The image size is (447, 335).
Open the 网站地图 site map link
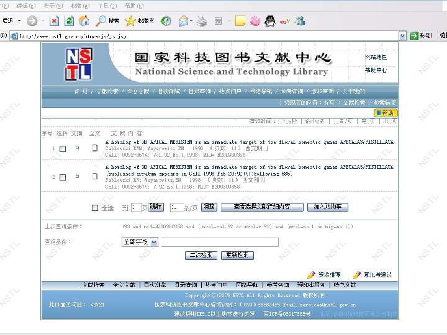[376, 57]
